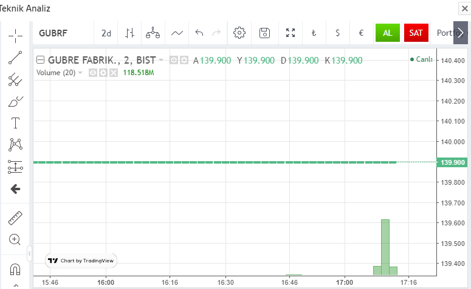This screenshot has height=289, width=471.
Task: Hide the Volume indicator eye icon
Action: click(x=93, y=73)
